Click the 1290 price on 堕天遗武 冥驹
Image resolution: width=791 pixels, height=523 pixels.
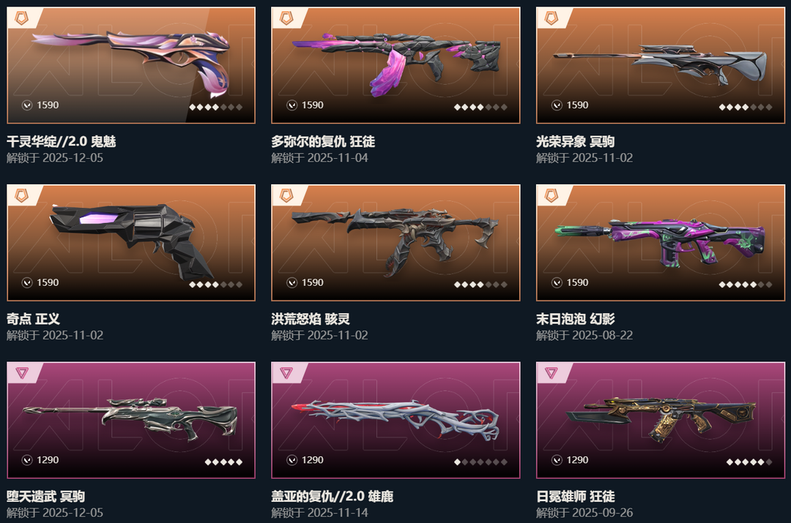[x=48, y=460]
